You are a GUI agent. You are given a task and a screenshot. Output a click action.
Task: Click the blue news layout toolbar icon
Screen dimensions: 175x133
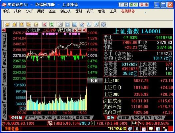point(75,24)
